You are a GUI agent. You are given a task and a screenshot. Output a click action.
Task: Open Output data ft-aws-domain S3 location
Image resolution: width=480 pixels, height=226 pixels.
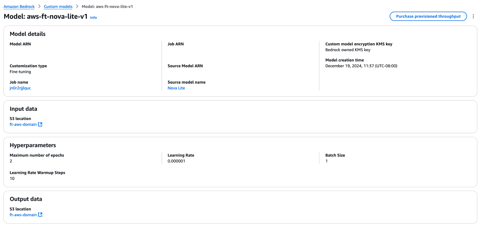pos(23,215)
